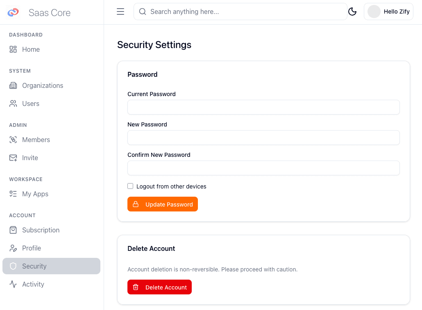The image size is (422, 310).
Task: Click the Saas Core logo icon
Action: click(x=13, y=12)
